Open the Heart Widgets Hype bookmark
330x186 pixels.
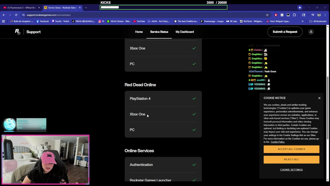pos(278,21)
